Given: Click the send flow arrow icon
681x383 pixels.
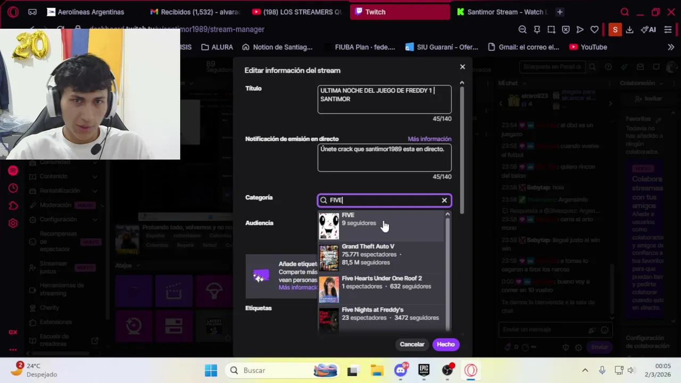Looking at the screenshot, I should point(580,30).
